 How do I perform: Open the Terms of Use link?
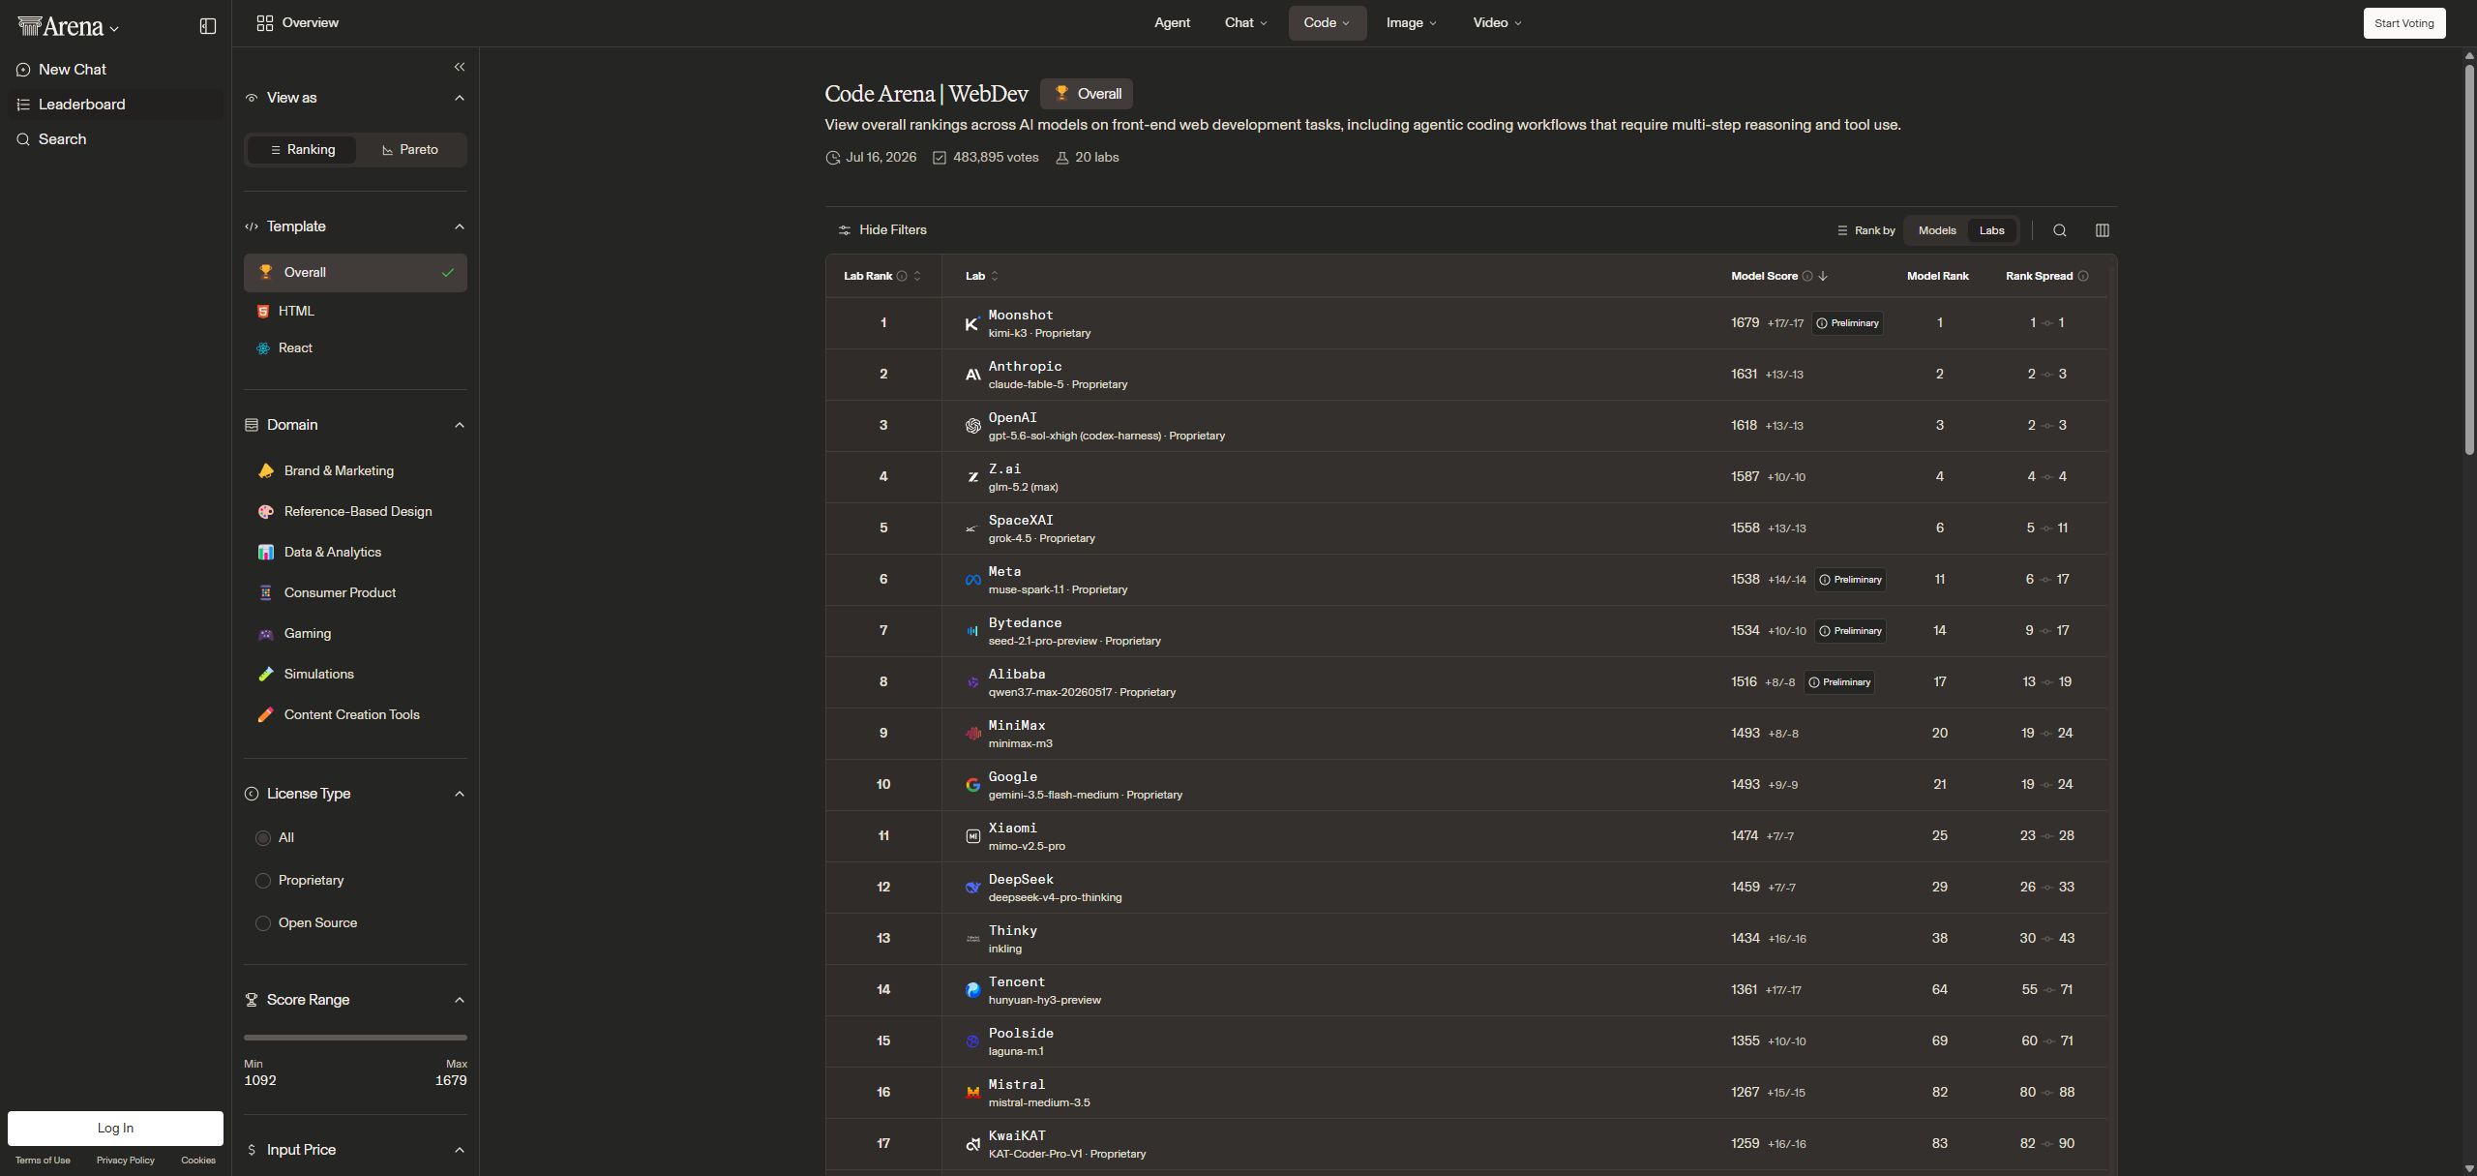(43, 1161)
